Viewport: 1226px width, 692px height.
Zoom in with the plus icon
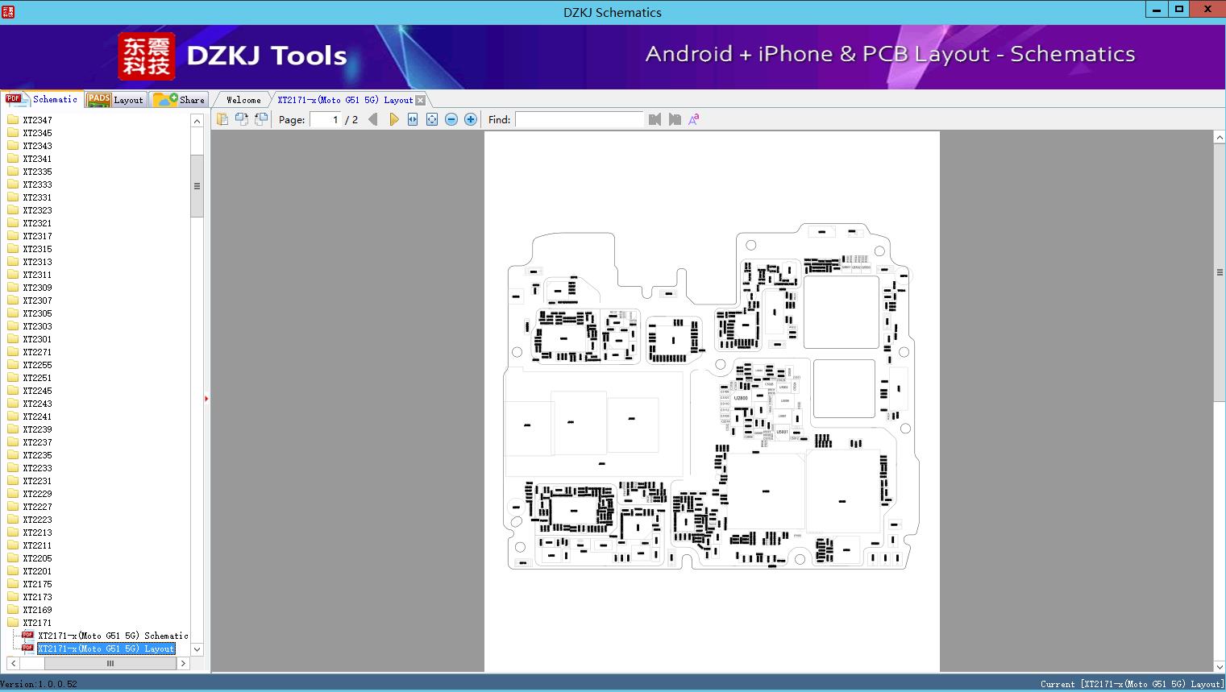(471, 119)
